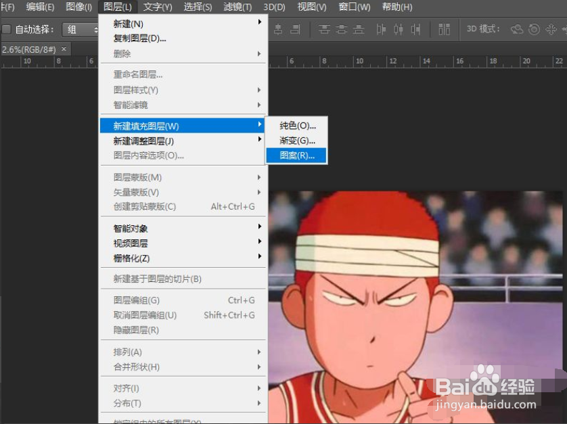
Task: Select the 3D rotate object icon
Action: (x=517, y=29)
